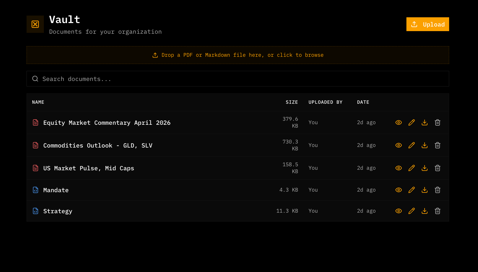Click pencil icon for Mandate
The image size is (478, 272).
point(411,190)
